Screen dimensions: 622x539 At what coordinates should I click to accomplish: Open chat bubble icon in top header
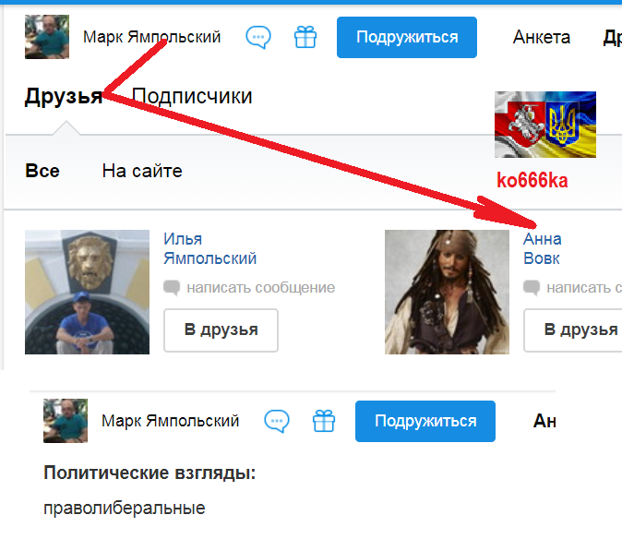click(257, 37)
